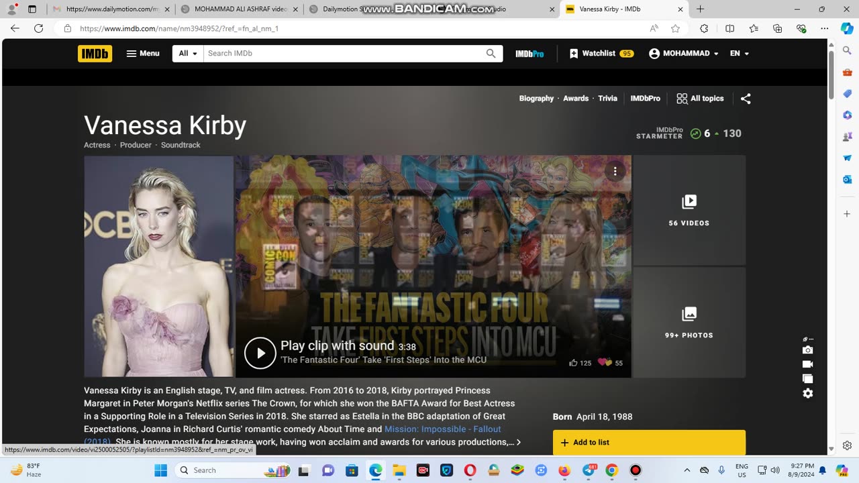Add this page to favorites star
This screenshot has width=859, height=483.
(x=675, y=28)
